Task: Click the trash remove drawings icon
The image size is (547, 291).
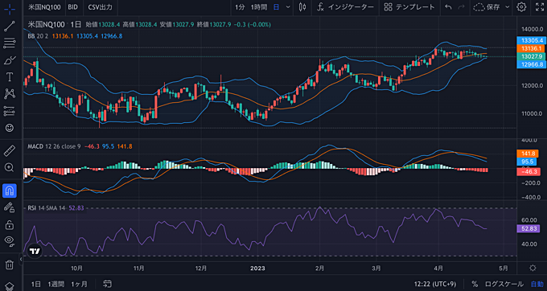Action: (x=10, y=264)
